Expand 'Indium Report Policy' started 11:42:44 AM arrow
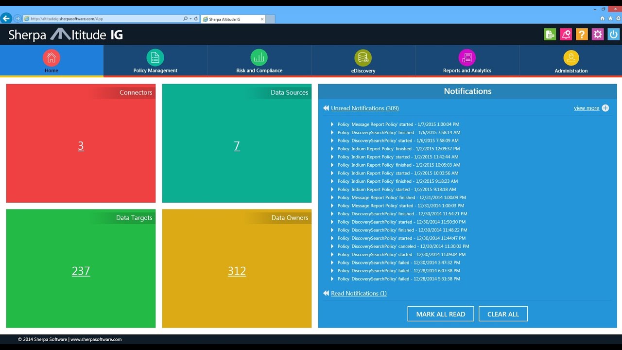The image size is (622, 350). (332, 157)
